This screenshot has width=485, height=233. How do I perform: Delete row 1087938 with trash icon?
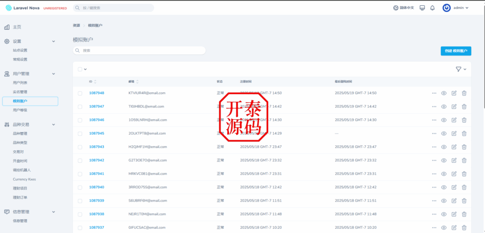[x=464, y=214]
